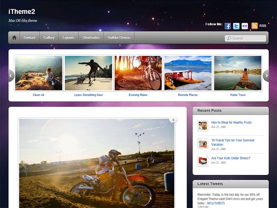Open the Remote Places caption link
Viewport: 277px width, 208px height.
[188, 95]
